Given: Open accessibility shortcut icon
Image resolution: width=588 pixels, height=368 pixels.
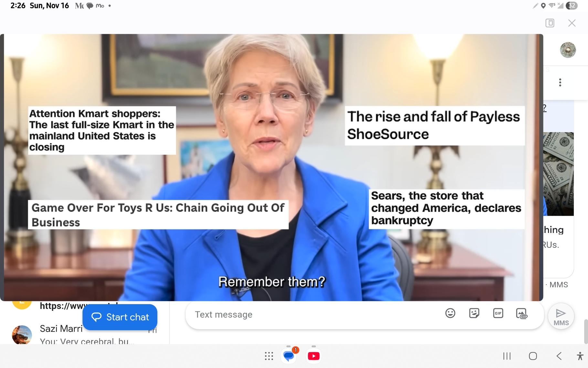Looking at the screenshot, I should (x=580, y=356).
